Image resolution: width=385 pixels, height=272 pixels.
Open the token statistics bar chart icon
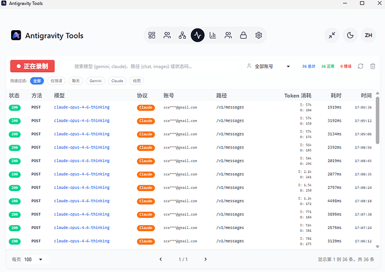coord(213,35)
